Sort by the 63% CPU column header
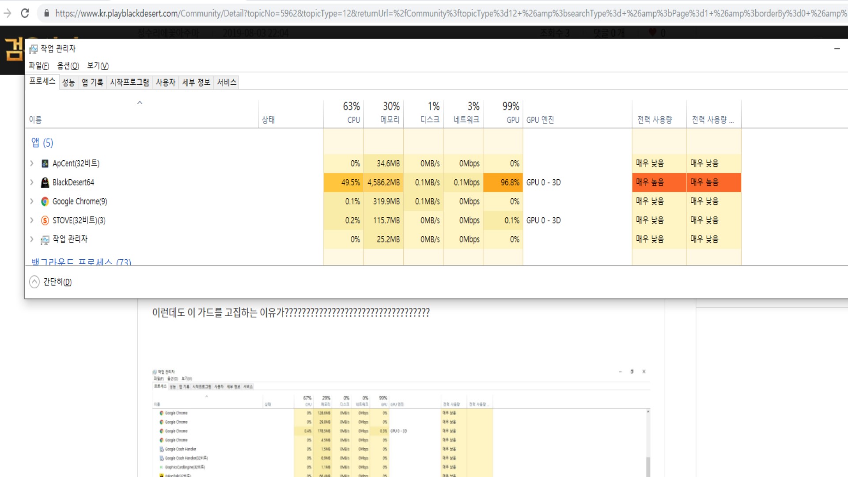 [x=344, y=113]
